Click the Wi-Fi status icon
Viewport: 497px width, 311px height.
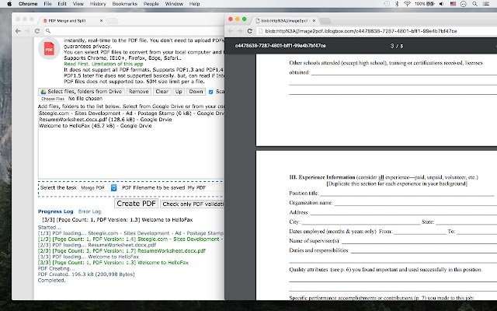(407, 4)
